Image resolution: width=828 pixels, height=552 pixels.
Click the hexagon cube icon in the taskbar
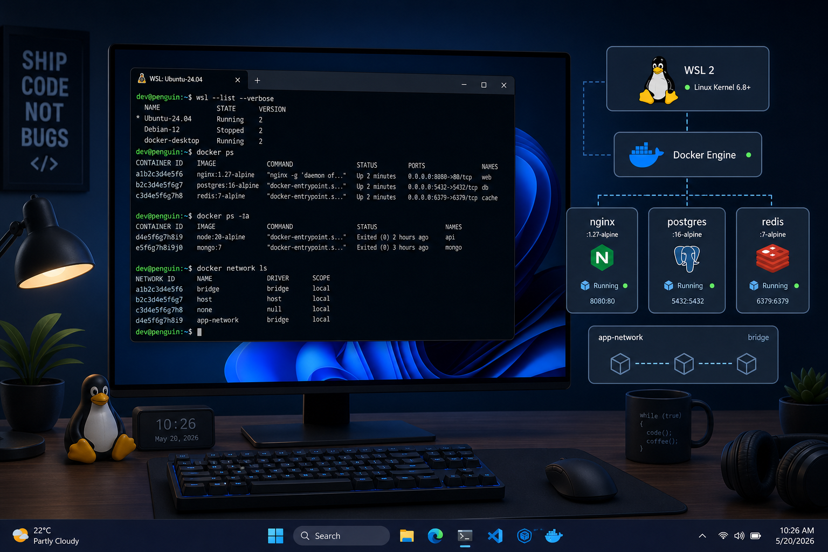(524, 536)
